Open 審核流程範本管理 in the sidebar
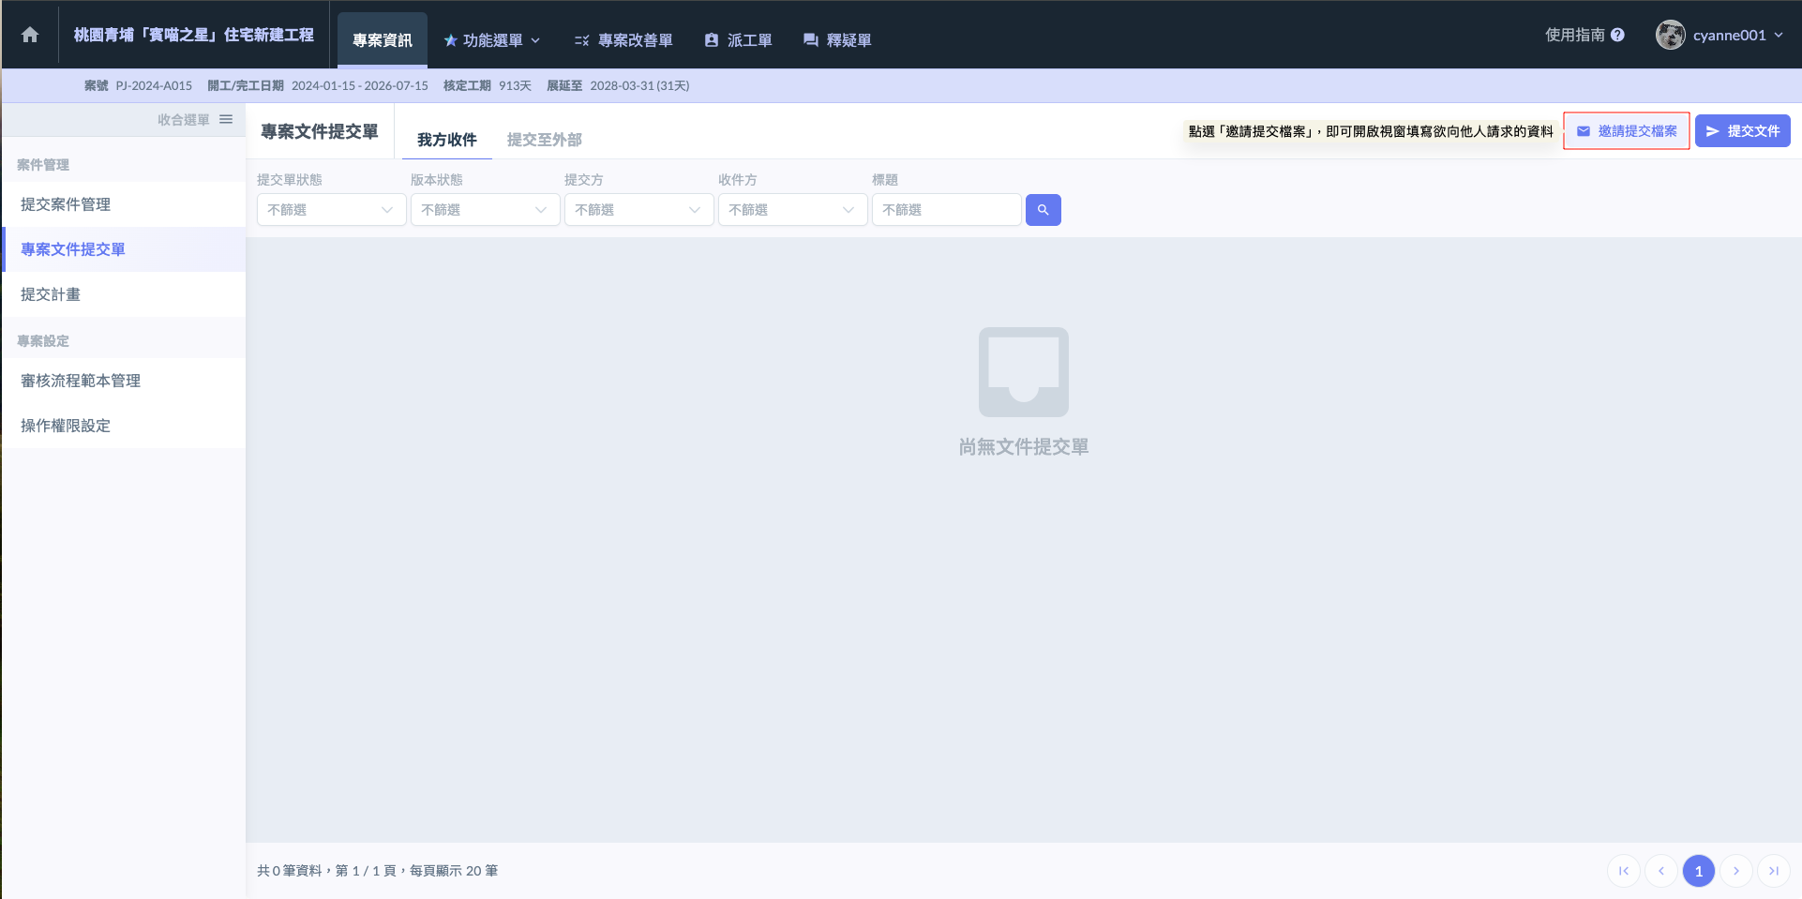1802x899 pixels. [x=124, y=381]
